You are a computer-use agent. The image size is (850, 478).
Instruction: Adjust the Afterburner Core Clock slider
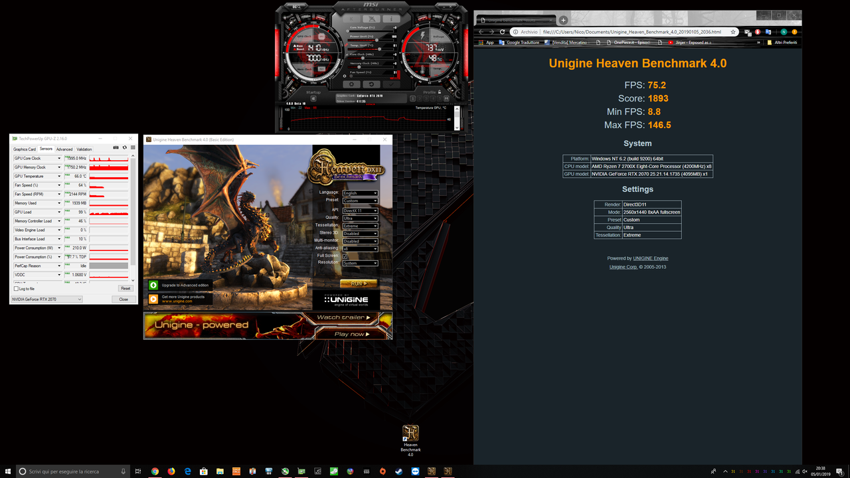[371, 58]
